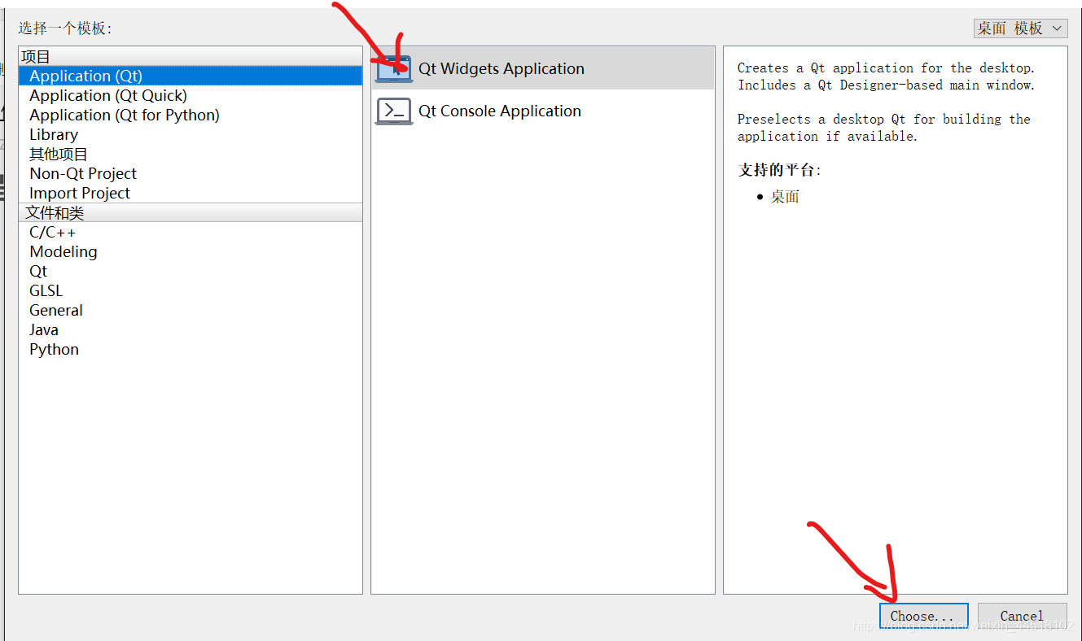Image resolution: width=1082 pixels, height=641 pixels.
Task: Click the Choose... button
Action: click(x=923, y=616)
